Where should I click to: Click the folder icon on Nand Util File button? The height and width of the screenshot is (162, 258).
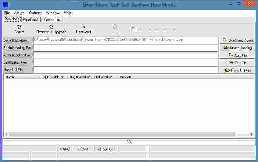point(227,70)
